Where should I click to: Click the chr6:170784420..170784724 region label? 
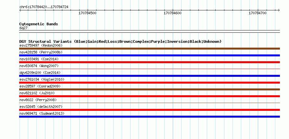44,7
